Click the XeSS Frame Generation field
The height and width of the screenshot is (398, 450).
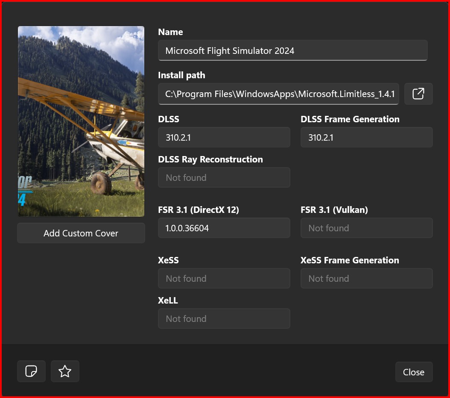(x=366, y=278)
